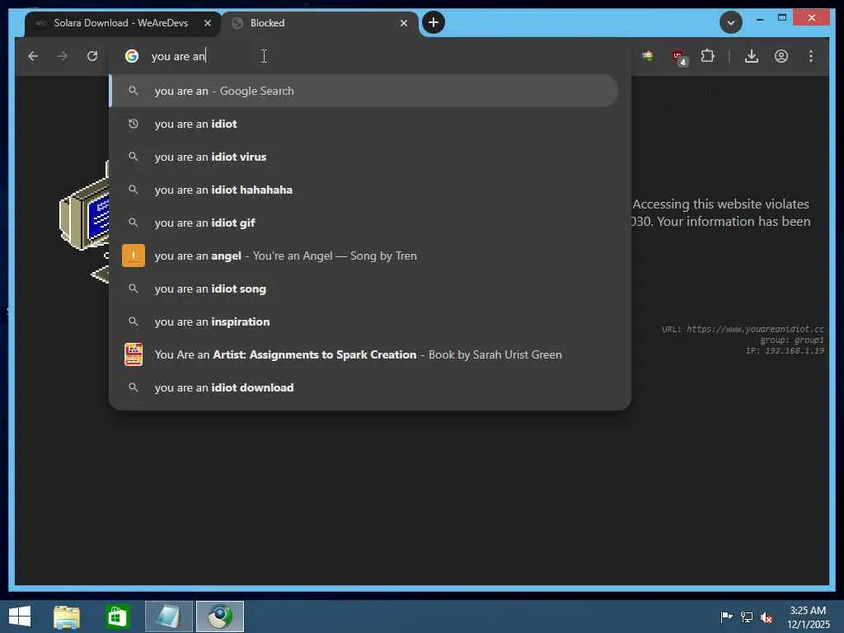Viewport: 844px width, 633px height.
Task: Click "Accessing this website violates" message
Action: [x=720, y=204]
